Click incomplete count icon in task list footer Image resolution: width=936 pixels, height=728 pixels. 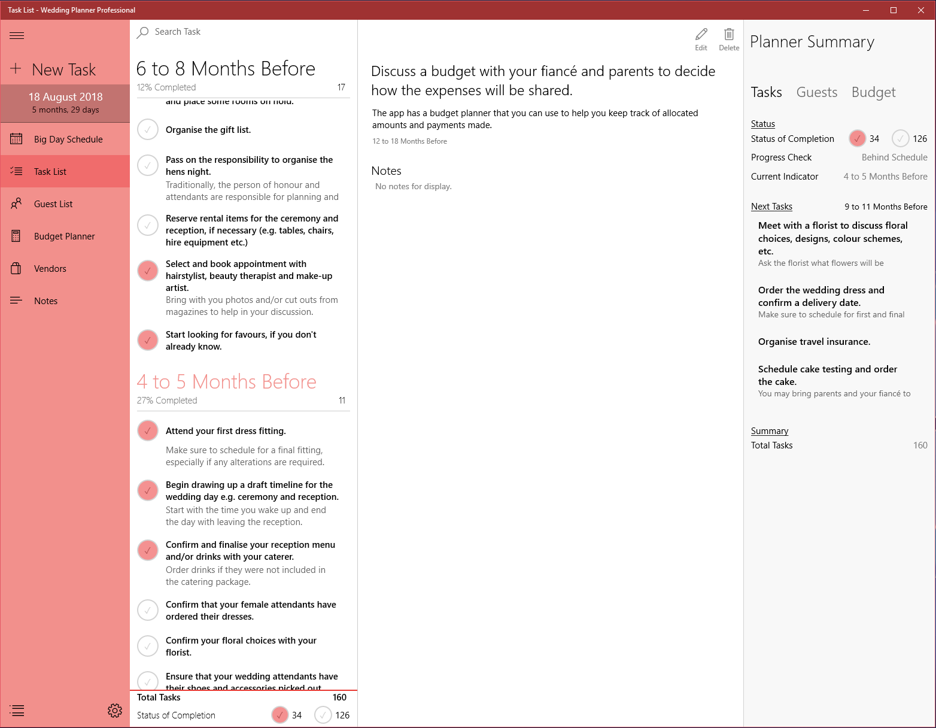tap(323, 715)
